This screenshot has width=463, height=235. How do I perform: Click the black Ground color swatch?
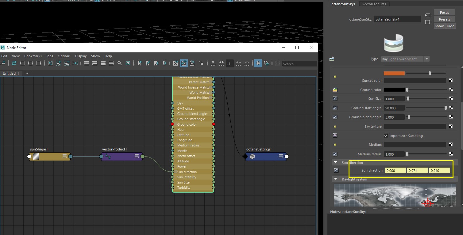[x=394, y=90]
